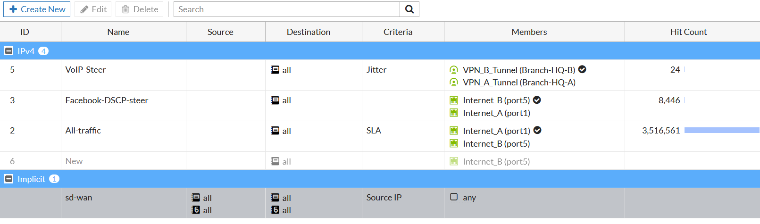Screen dimensions: 760x224
Task: Focus the Search input field
Action: click(287, 9)
